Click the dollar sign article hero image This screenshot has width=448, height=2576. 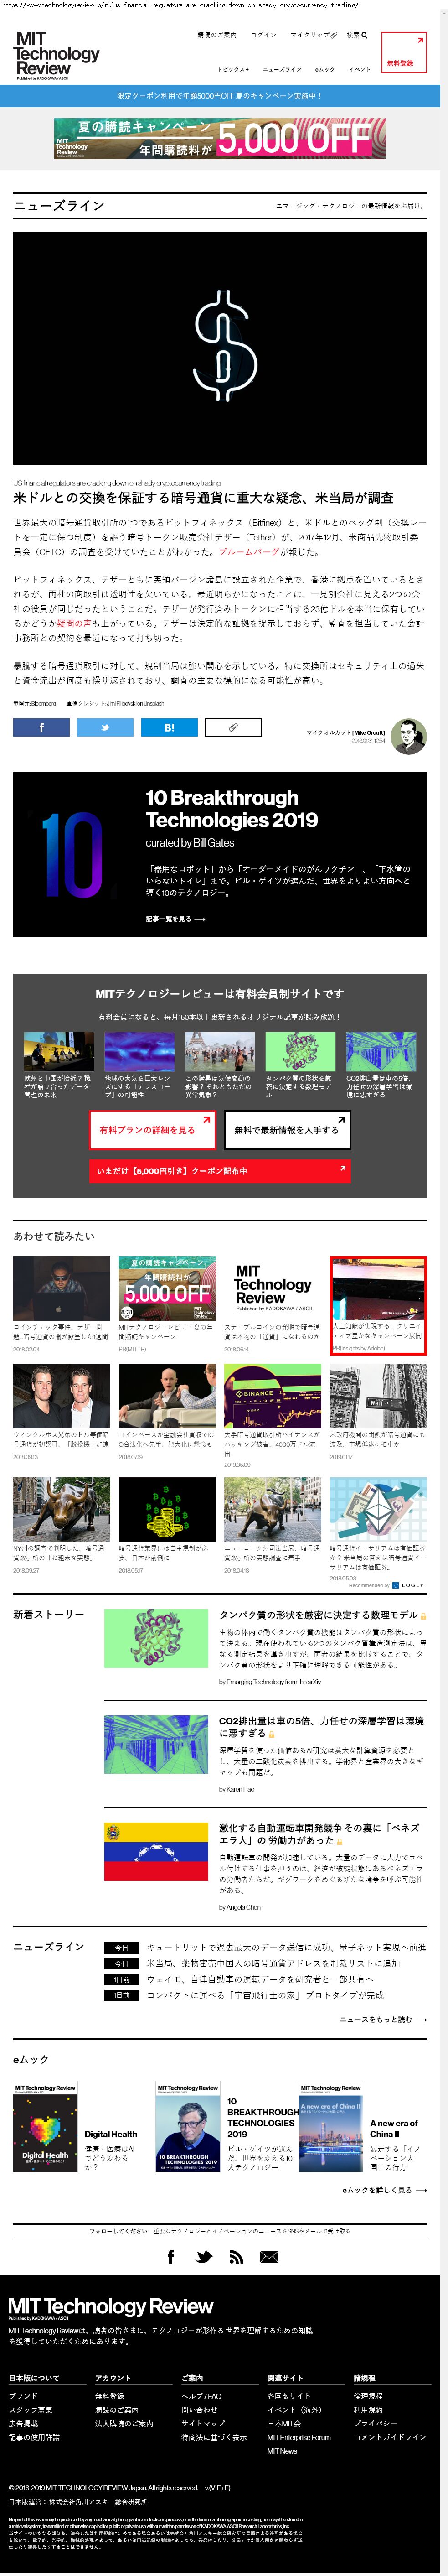click(x=220, y=348)
